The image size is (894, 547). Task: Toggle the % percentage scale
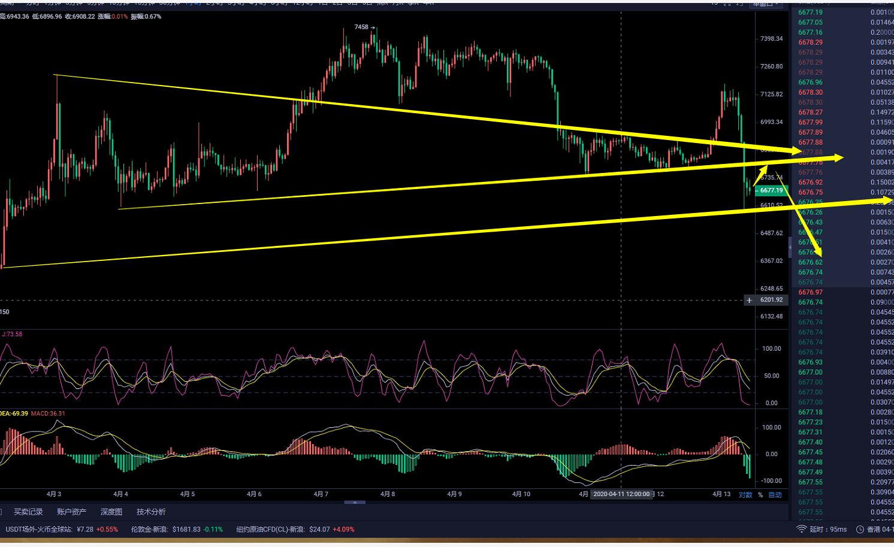pyautogui.click(x=760, y=495)
